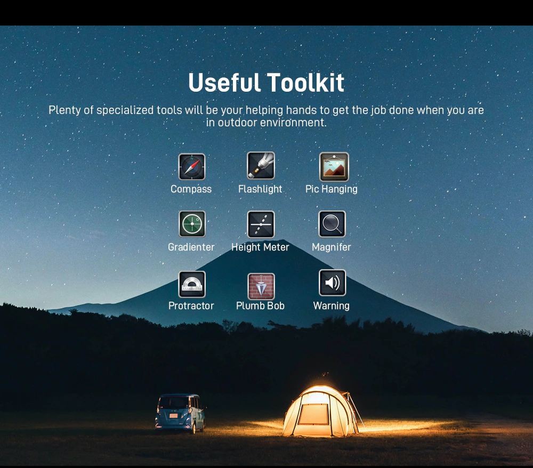
Task: Choose the Protractor icon
Action: 192,284
